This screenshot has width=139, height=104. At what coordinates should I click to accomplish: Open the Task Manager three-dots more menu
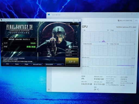click(136, 21)
